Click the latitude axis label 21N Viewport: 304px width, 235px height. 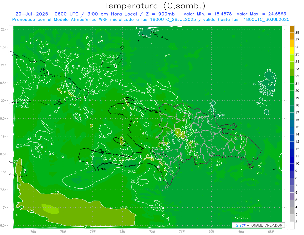[4, 65]
